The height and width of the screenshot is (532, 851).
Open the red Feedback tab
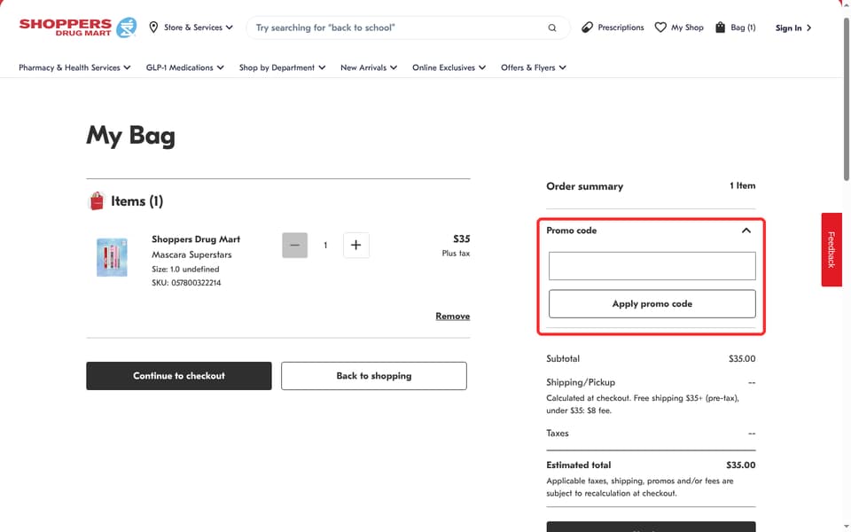point(831,250)
